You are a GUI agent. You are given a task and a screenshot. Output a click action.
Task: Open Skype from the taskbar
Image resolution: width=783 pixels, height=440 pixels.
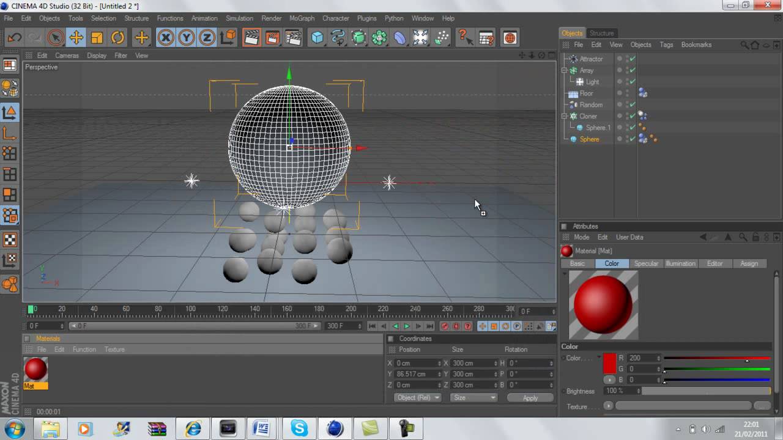coord(299,429)
